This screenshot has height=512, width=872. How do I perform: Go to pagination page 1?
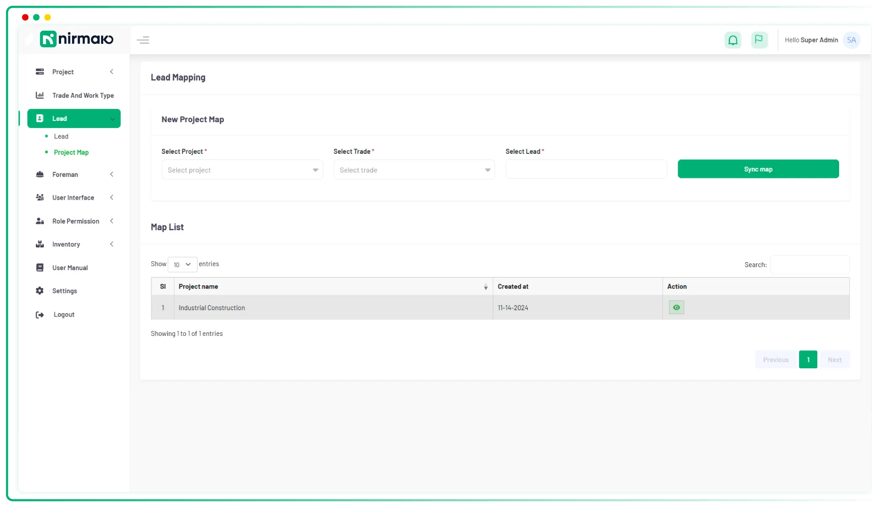[808, 359]
